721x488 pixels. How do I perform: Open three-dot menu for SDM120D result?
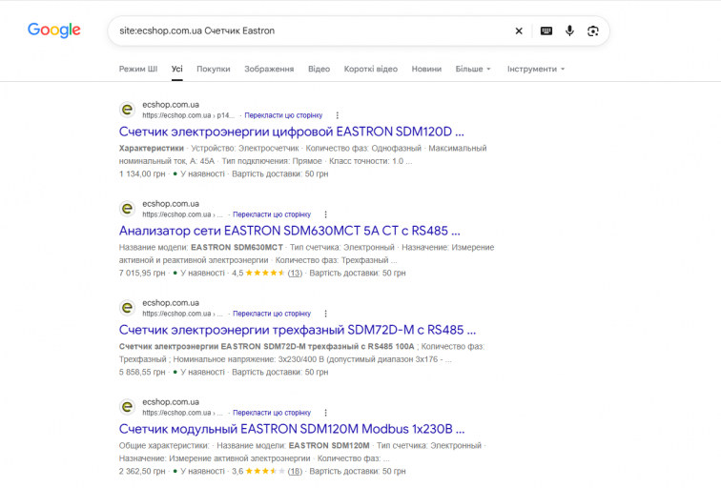337,115
